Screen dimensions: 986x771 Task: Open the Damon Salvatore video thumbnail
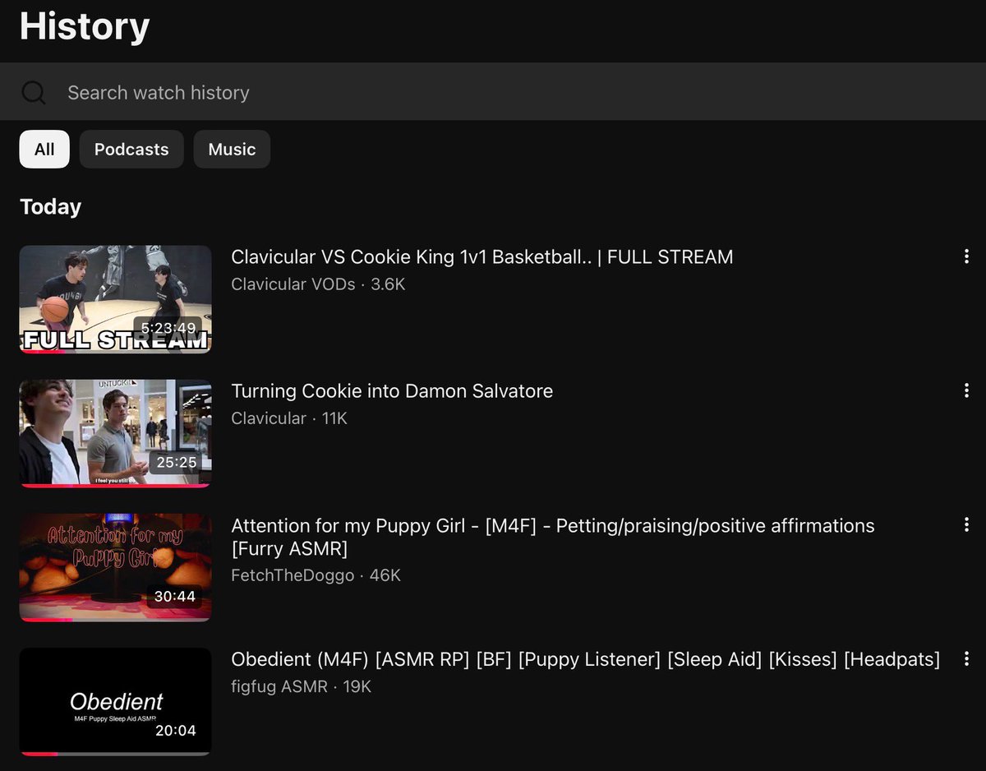115,433
